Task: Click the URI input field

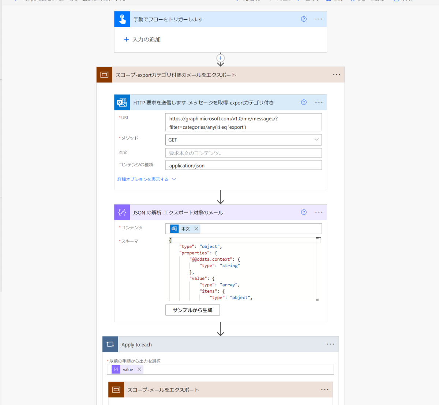Action: click(244, 122)
